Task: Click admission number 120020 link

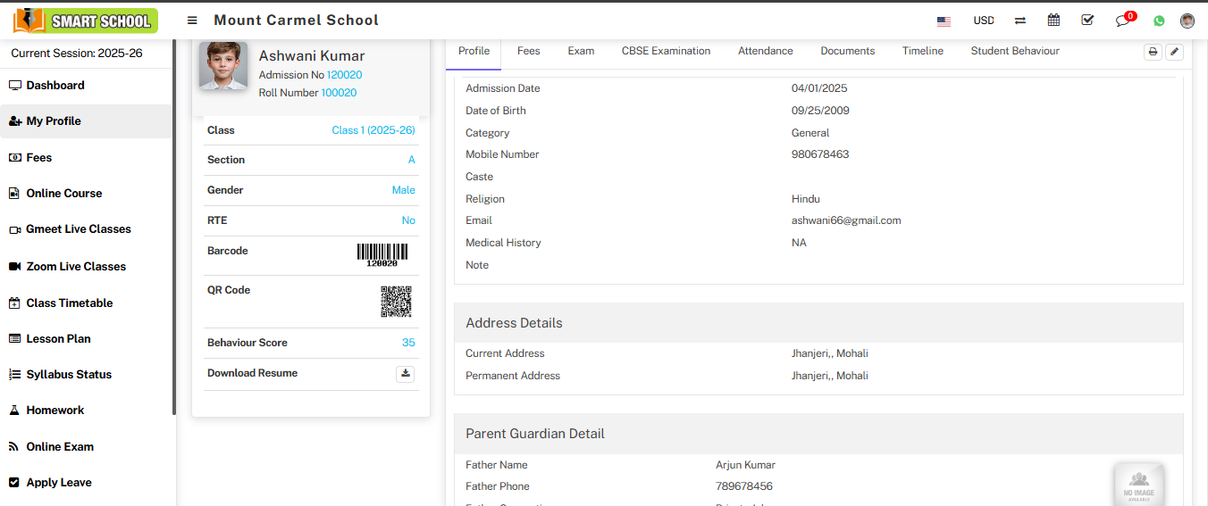Action: tap(344, 75)
